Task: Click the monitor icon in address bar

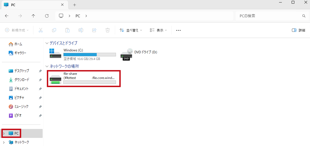Action: point(61,16)
